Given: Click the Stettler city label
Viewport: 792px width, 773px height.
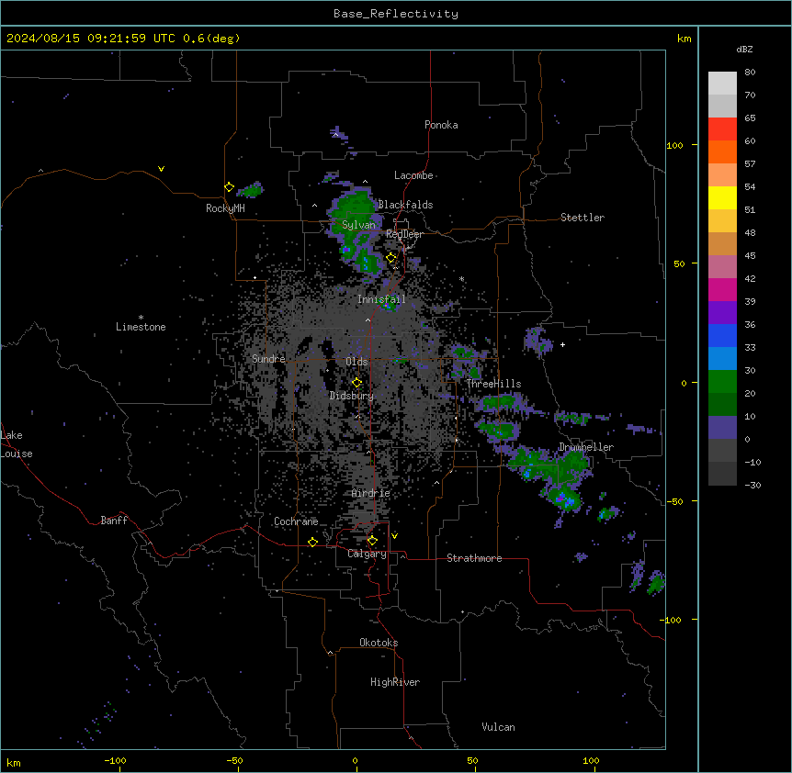Looking at the screenshot, I should (x=583, y=218).
